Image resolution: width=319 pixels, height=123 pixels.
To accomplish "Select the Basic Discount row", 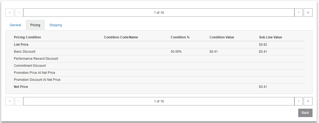I will tap(159, 52).
